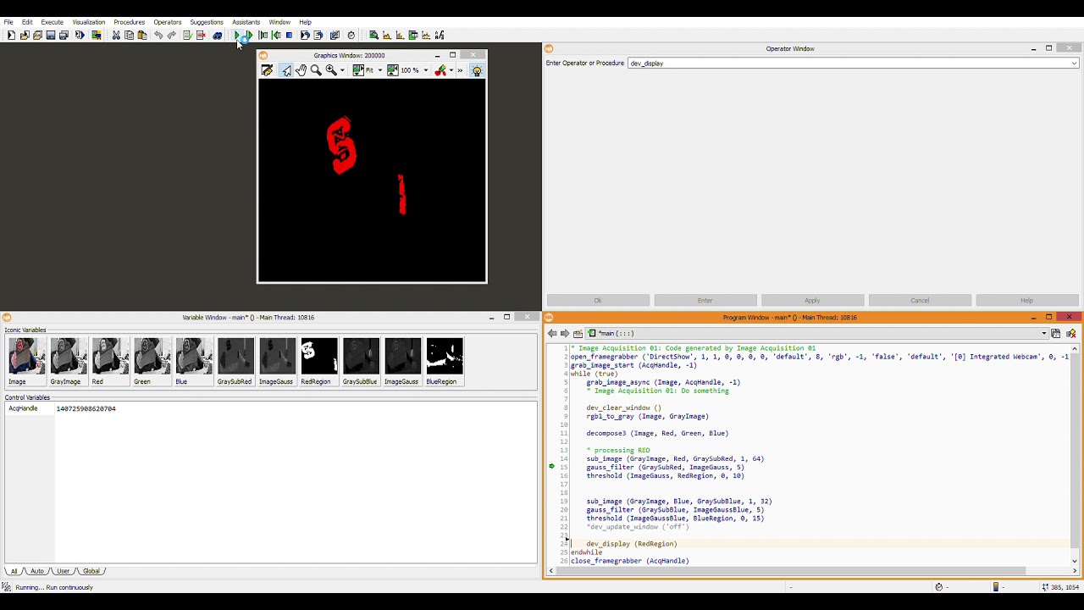Go back with left arrow in Program Window

coord(552,333)
